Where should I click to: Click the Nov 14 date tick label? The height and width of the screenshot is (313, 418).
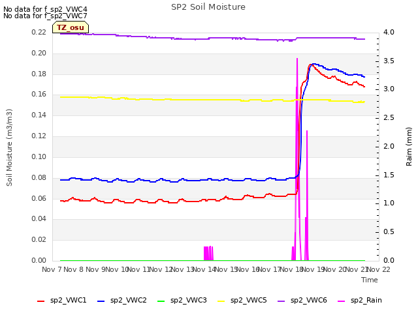[x=204, y=269]
